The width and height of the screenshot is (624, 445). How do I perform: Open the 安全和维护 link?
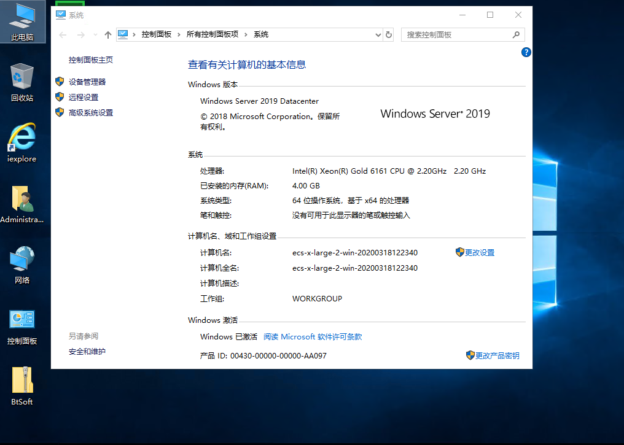point(87,352)
